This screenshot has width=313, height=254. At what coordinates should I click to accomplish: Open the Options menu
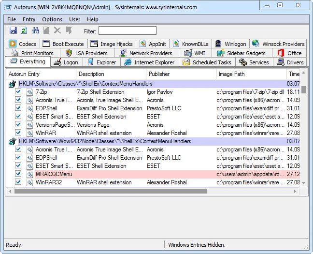[x=52, y=19]
